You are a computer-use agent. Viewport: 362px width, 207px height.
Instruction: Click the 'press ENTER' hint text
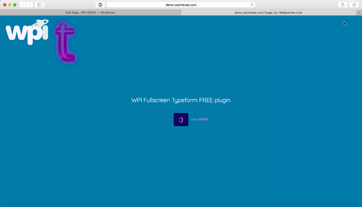(x=200, y=120)
